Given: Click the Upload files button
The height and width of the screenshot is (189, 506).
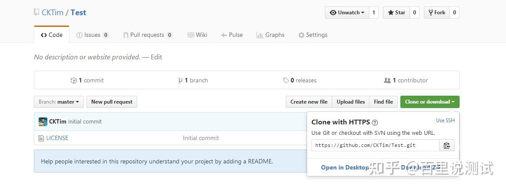Looking at the screenshot, I should tap(351, 102).
